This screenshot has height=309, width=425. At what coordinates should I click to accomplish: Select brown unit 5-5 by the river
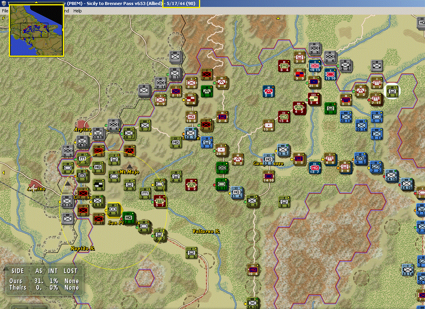click(346, 100)
